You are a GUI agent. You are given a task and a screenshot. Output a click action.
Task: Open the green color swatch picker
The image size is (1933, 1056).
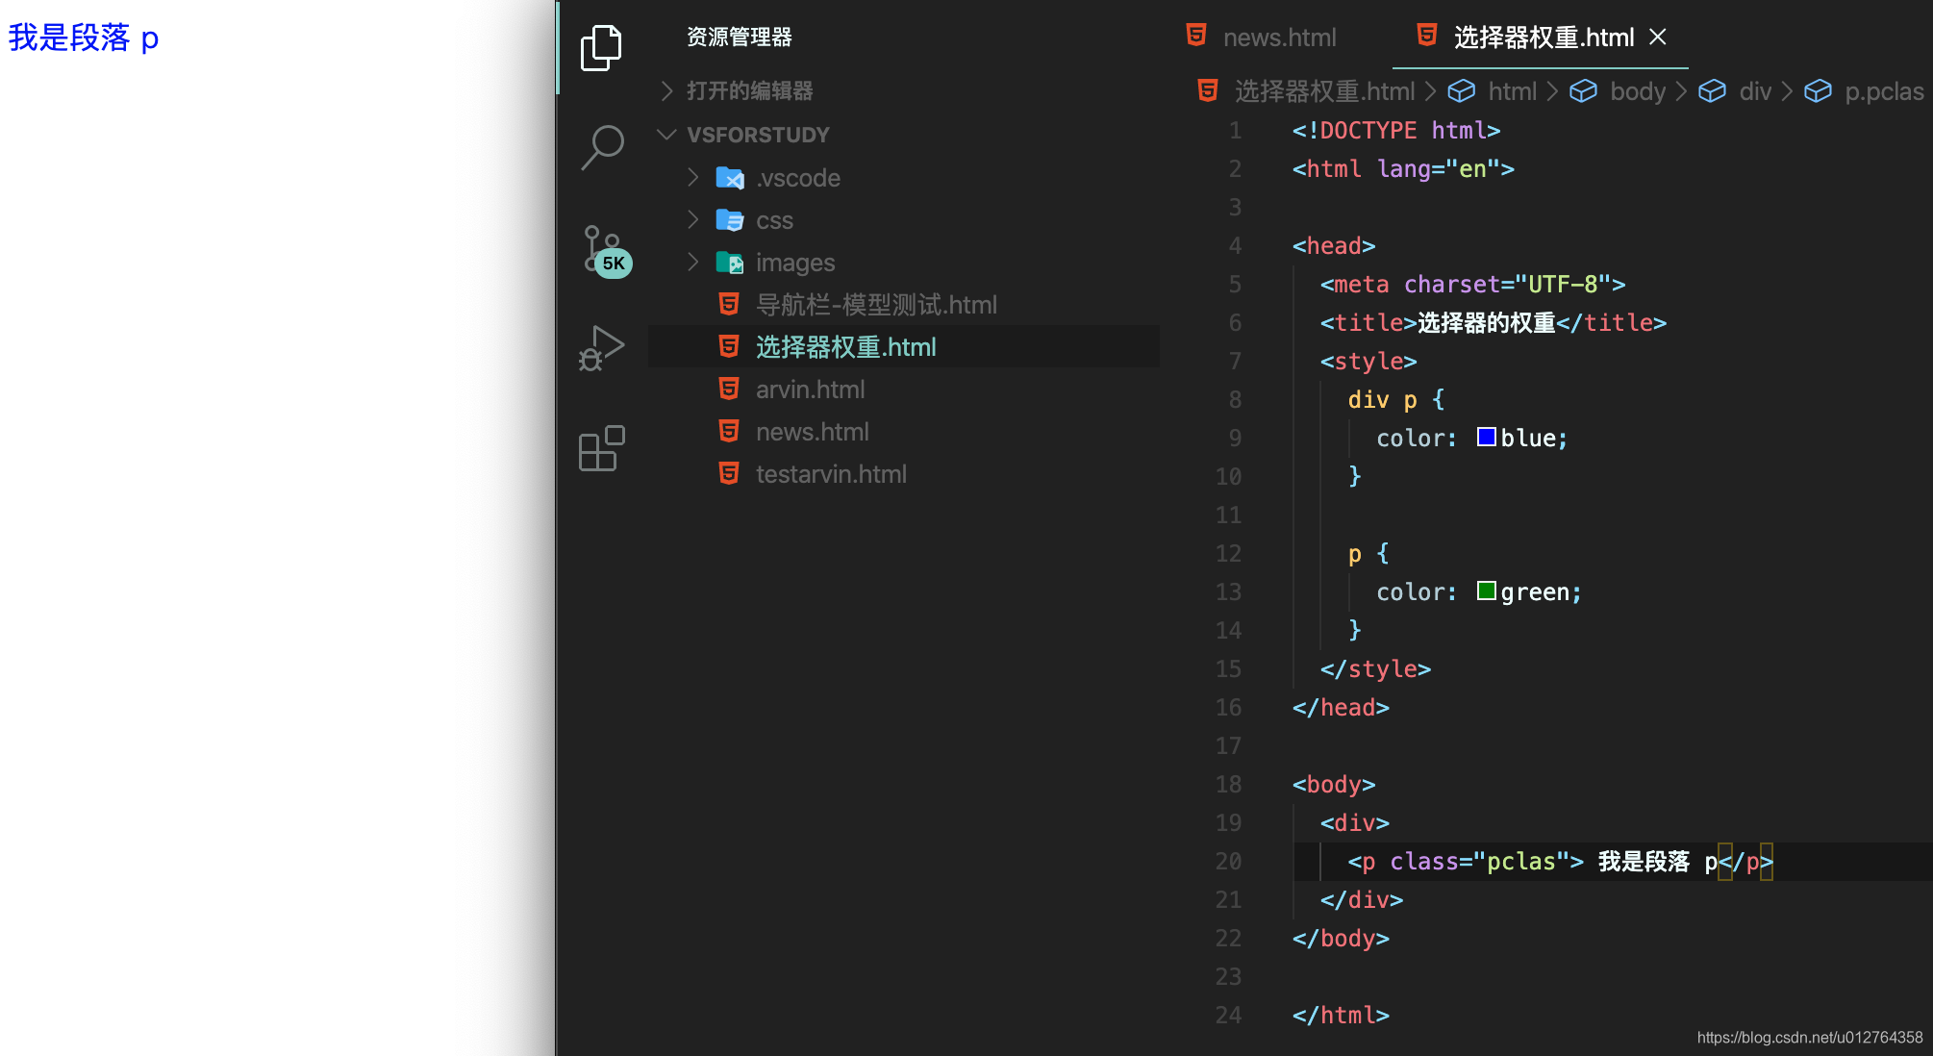click(1486, 591)
